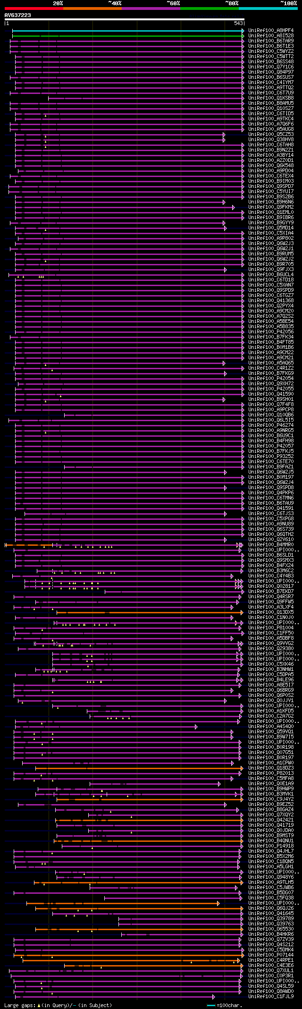
Task: Click label UniRef100_A9TTQ2
Action: [271, 88]
